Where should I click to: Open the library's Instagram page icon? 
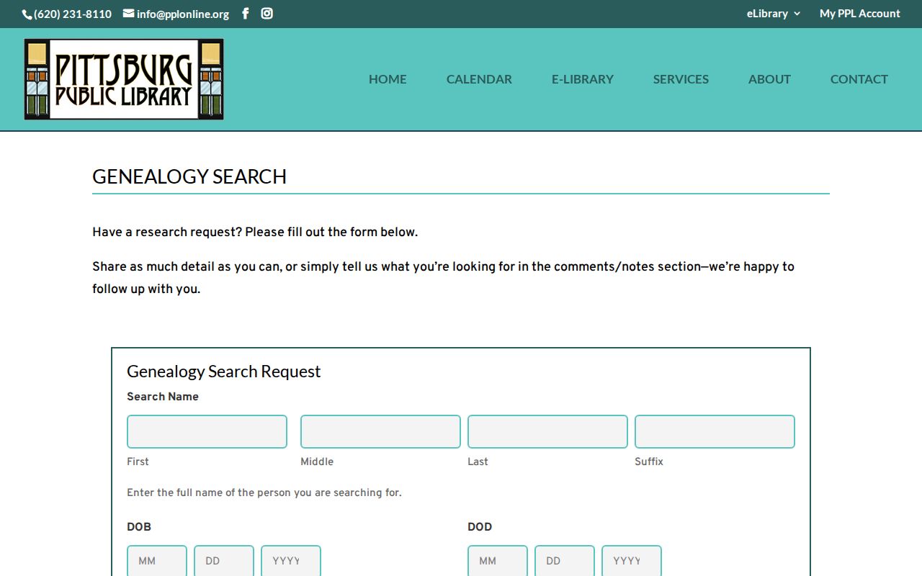[267, 14]
